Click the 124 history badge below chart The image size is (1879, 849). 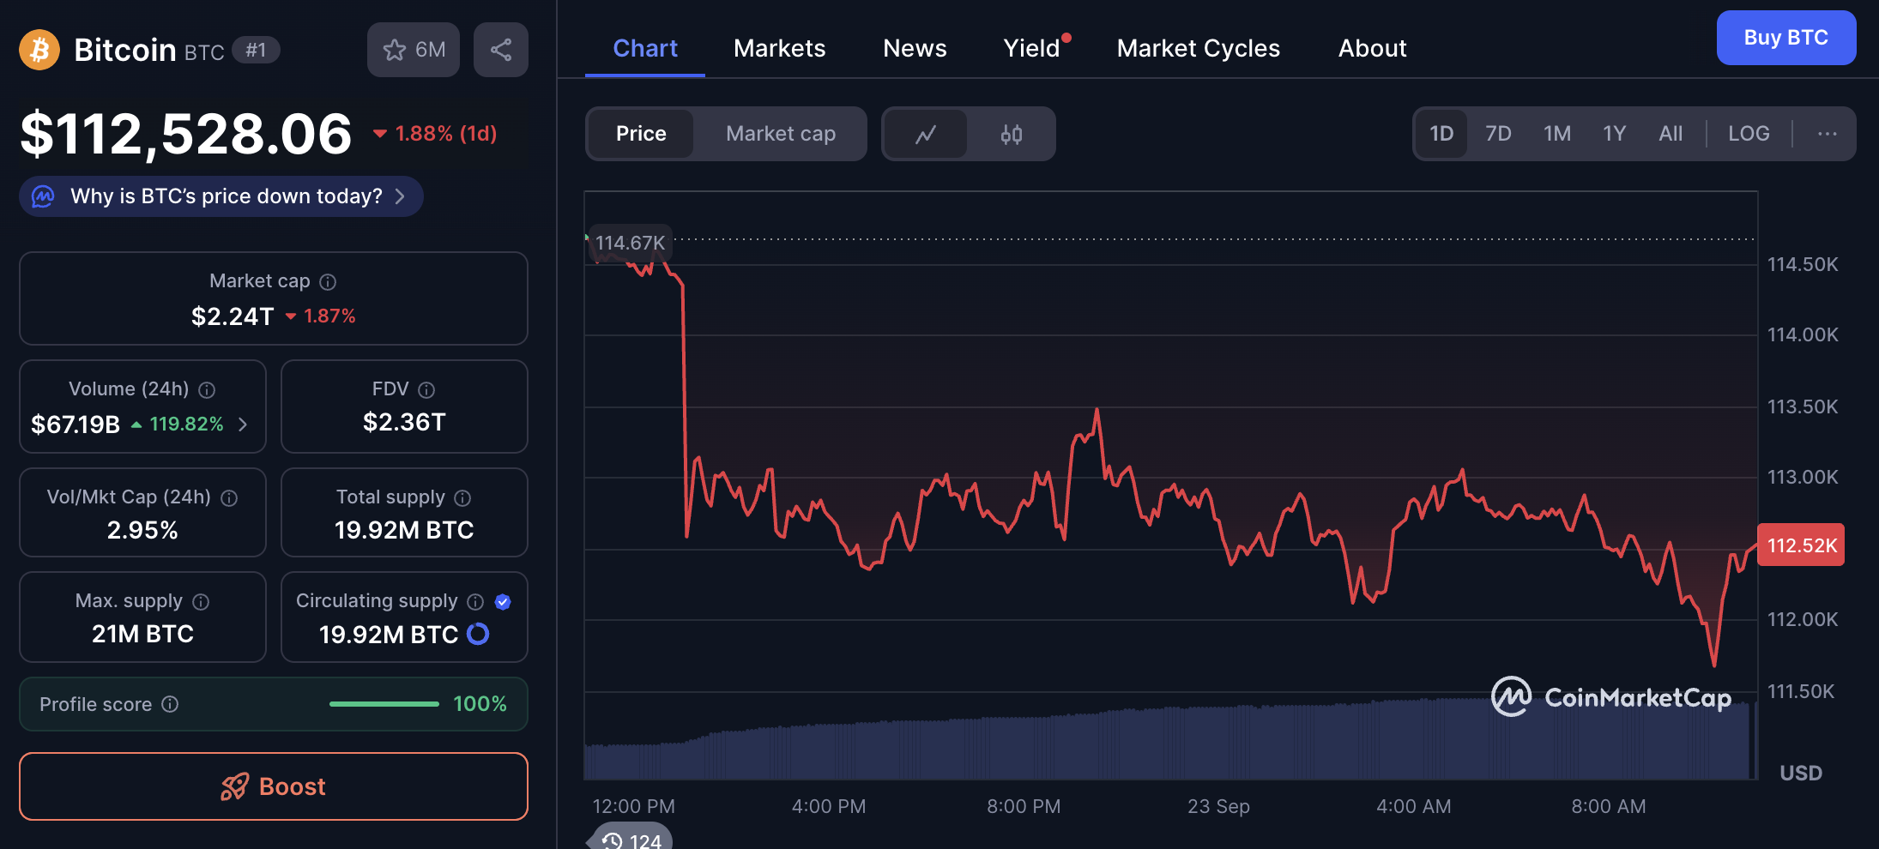point(631,840)
